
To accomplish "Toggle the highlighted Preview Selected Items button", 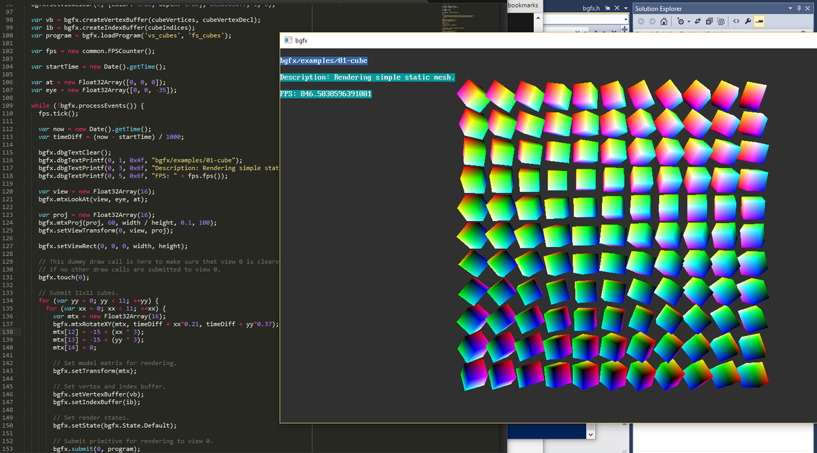I will click(x=759, y=22).
